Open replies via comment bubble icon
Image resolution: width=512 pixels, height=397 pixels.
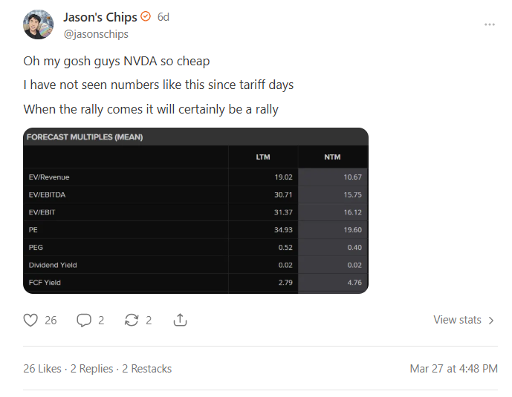coord(84,320)
